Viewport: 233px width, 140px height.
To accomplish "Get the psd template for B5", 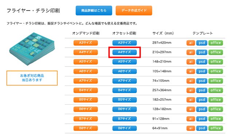I will point(202,100).
